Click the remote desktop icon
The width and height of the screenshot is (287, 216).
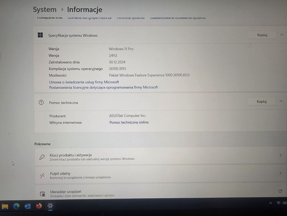tap(42, 175)
